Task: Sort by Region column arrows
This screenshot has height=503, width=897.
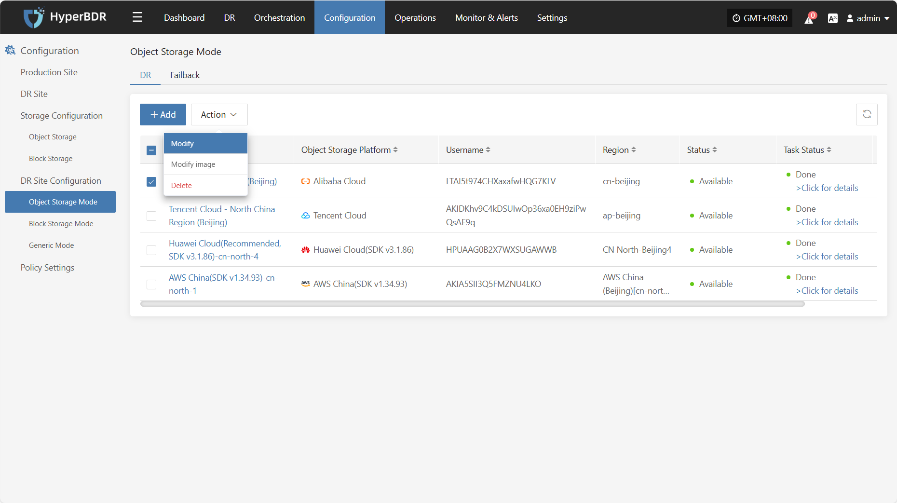Action: pyautogui.click(x=634, y=150)
